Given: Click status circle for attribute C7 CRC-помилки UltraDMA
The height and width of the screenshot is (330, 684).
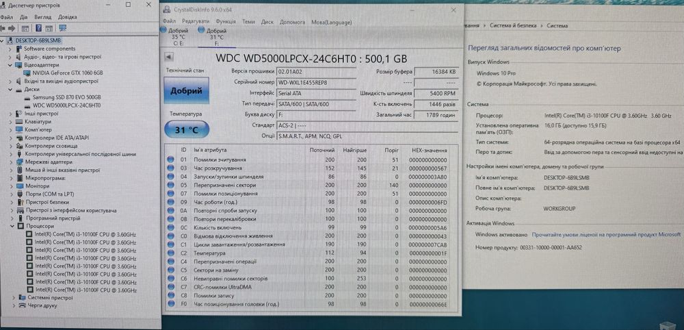Looking at the screenshot, I should (x=170, y=288).
